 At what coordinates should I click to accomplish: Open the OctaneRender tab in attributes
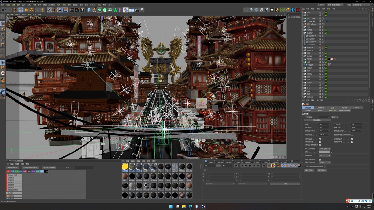click(345, 110)
